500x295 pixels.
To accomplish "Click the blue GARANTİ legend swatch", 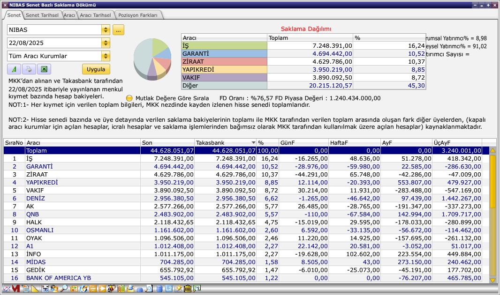I will (224, 54).
